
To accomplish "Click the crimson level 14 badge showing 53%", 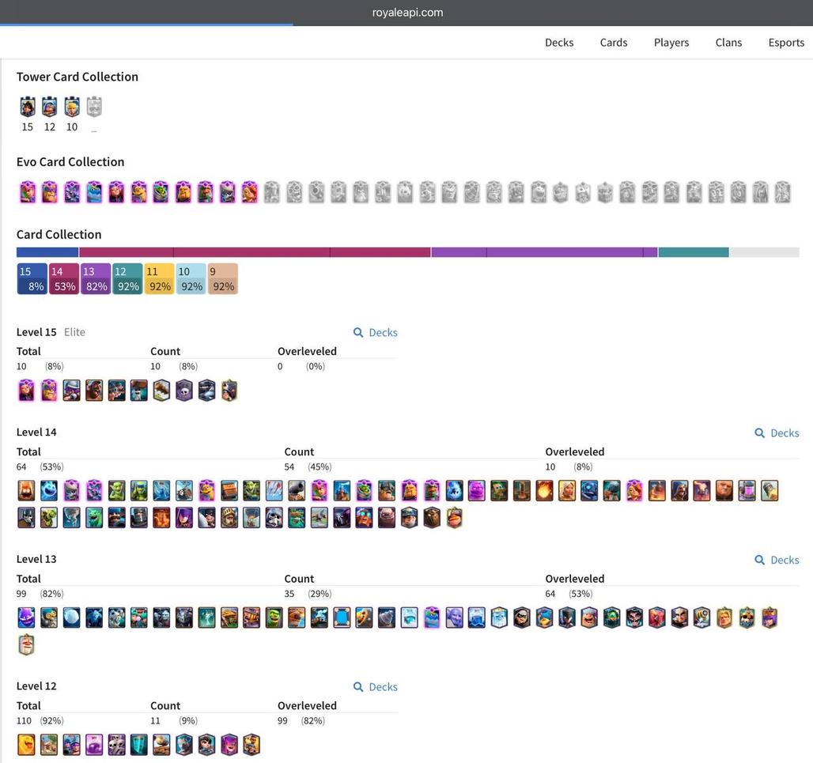I will (64, 279).
